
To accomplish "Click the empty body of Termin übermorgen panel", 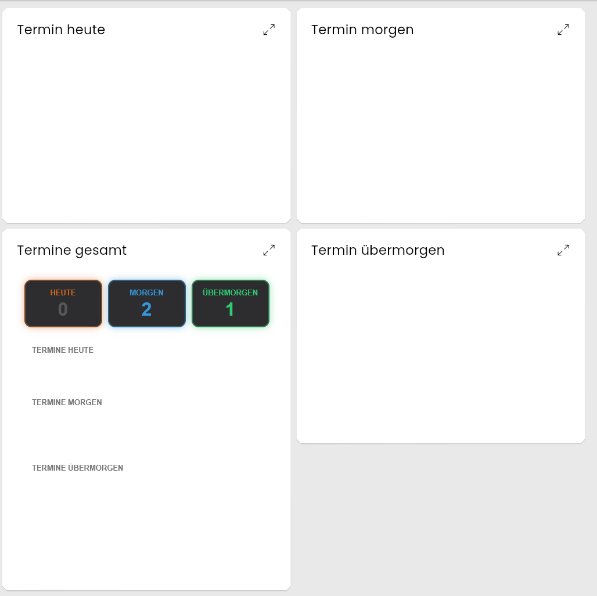I will point(441,350).
